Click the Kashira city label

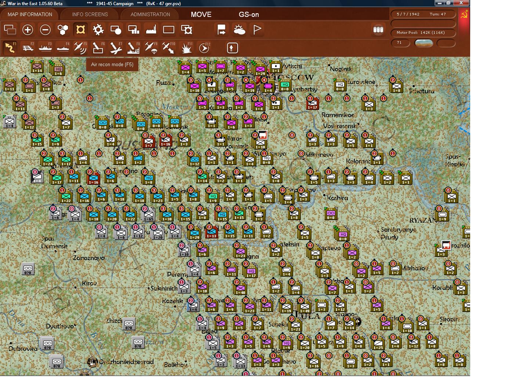338,198
